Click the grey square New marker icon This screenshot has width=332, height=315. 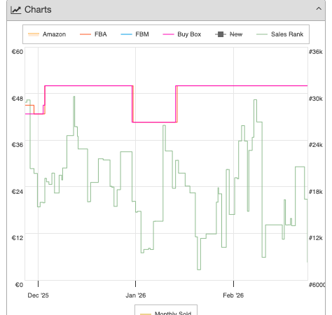pyautogui.click(x=221, y=34)
